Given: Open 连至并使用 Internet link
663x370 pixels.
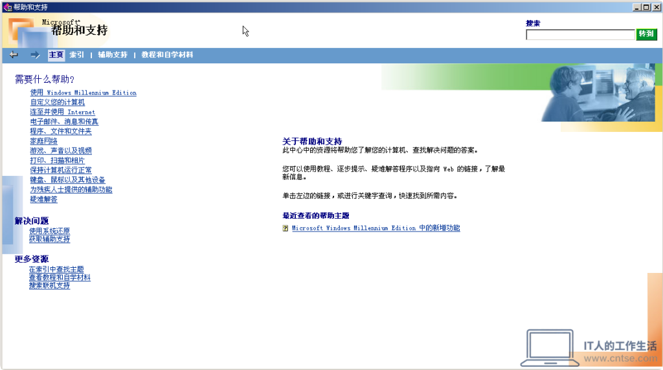Looking at the screenshot, I should [x=63, y=112].
